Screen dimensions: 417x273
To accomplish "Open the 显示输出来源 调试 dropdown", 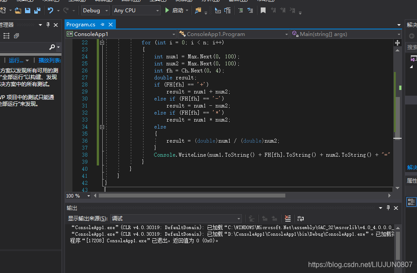I will click(x=176, y=219).
